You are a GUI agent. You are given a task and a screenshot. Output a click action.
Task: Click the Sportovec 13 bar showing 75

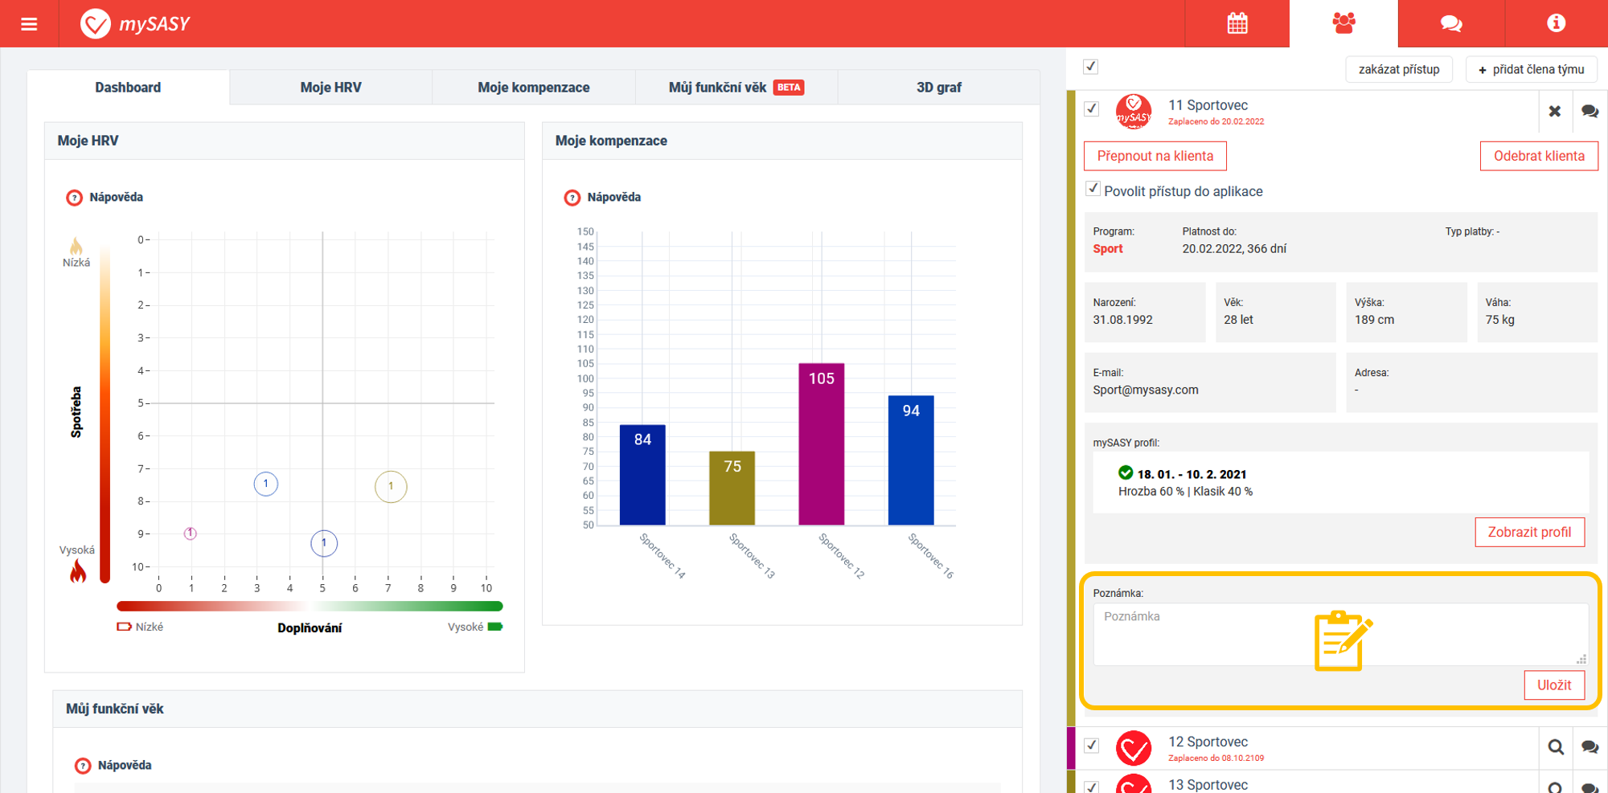pos(732,488)
